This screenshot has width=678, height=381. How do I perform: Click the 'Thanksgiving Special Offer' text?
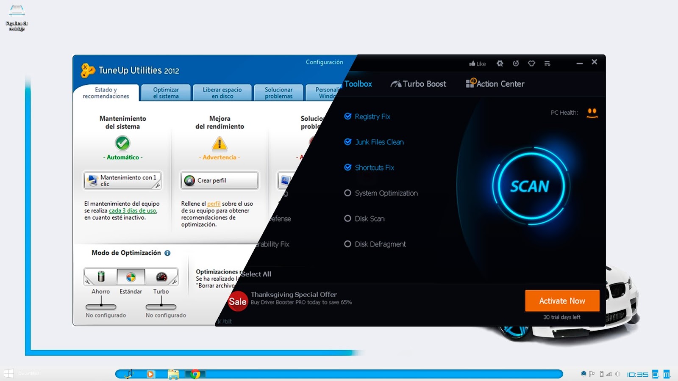[x=294, y=295]
